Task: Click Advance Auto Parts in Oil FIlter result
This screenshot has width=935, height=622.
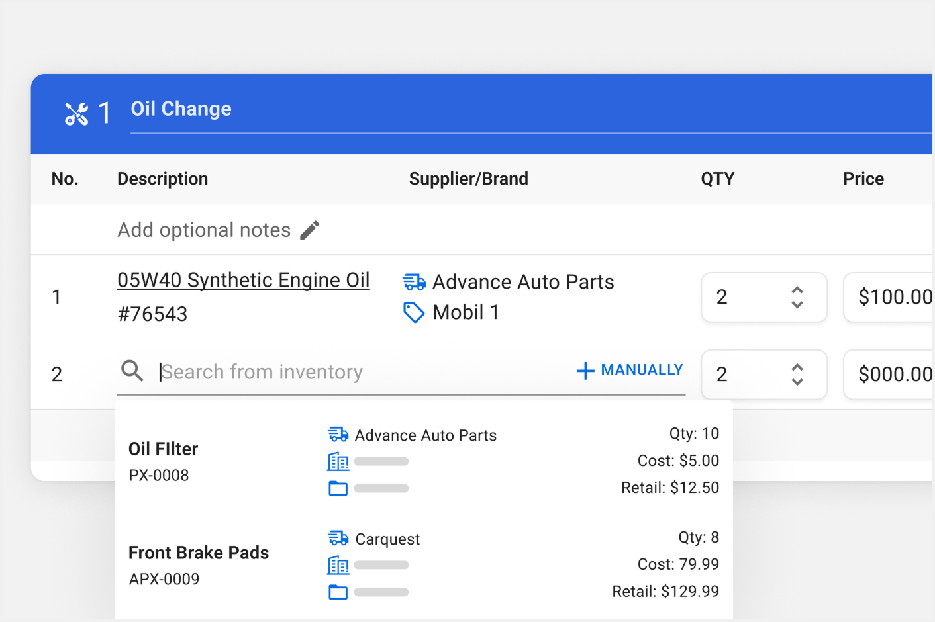Action: [x=426, y=435]
